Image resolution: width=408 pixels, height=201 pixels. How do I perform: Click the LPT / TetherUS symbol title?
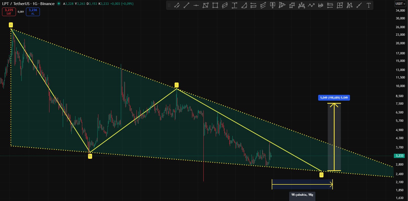28,4
